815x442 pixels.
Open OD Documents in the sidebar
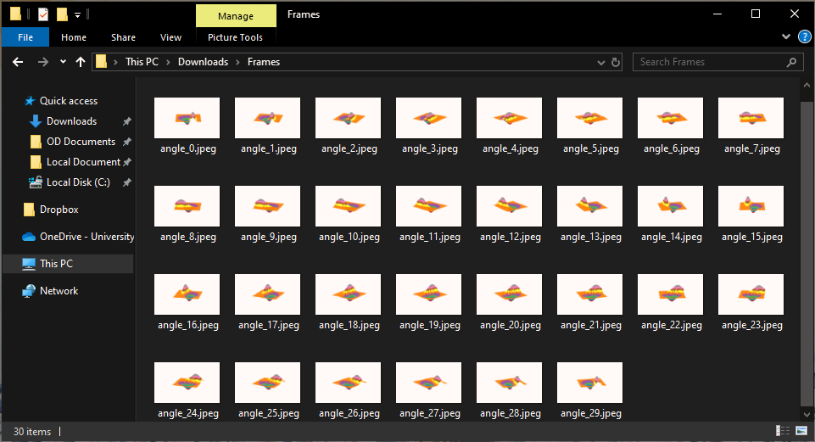(81, 142)
